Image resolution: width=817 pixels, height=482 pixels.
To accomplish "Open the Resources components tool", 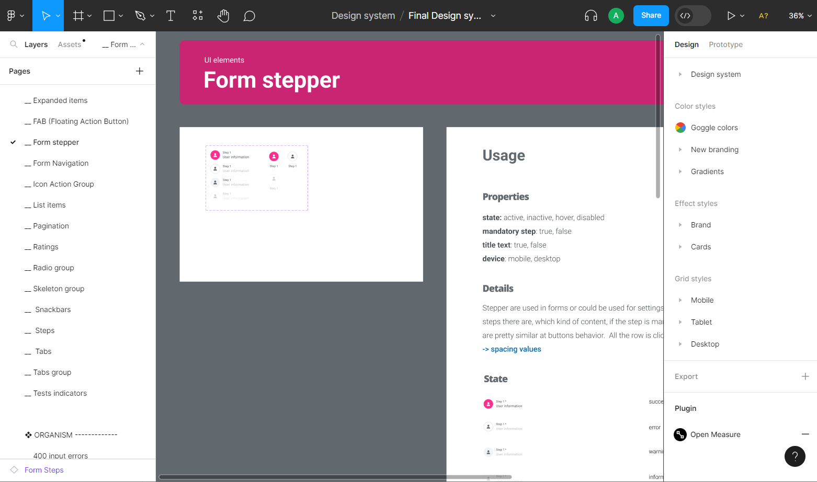I will click(x=198, y=16).
